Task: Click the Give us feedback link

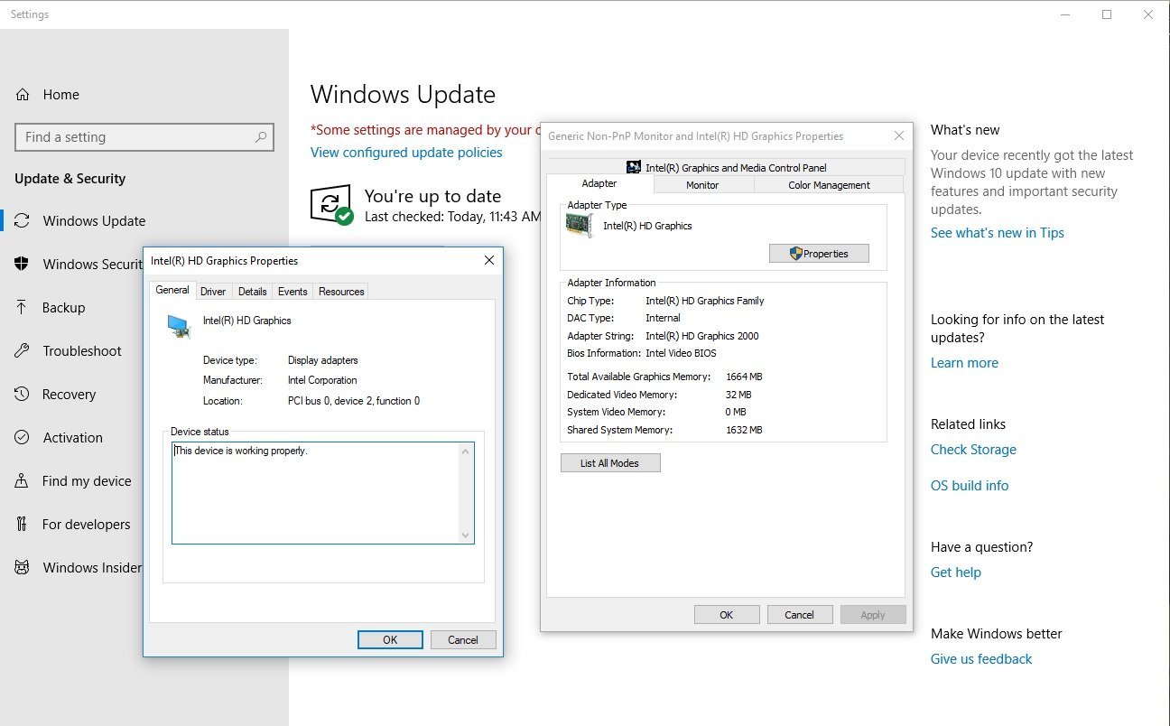Action: [x=981, y=659]
